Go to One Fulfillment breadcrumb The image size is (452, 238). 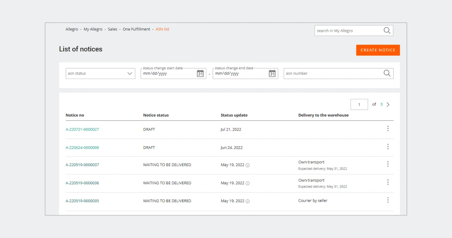pyautogui.click(x=136, y=29)
